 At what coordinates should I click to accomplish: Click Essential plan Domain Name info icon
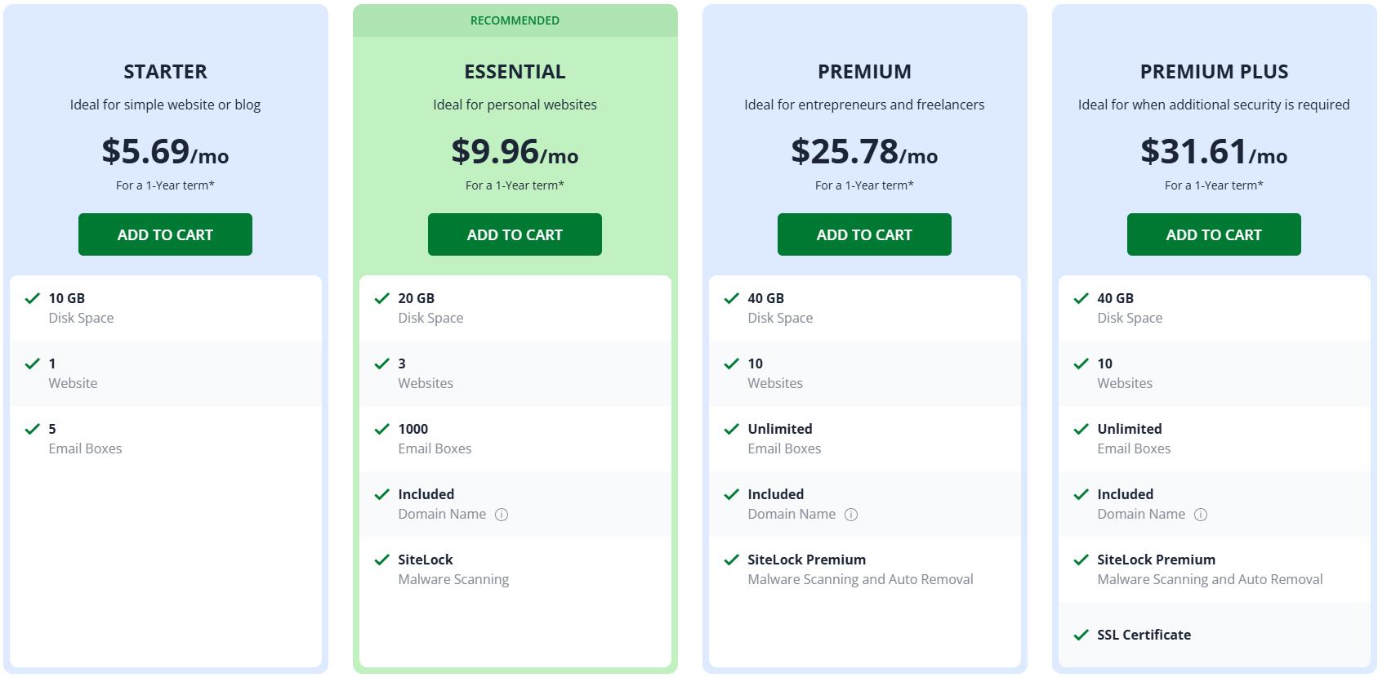pyautogui.click(x=502, y=515)
